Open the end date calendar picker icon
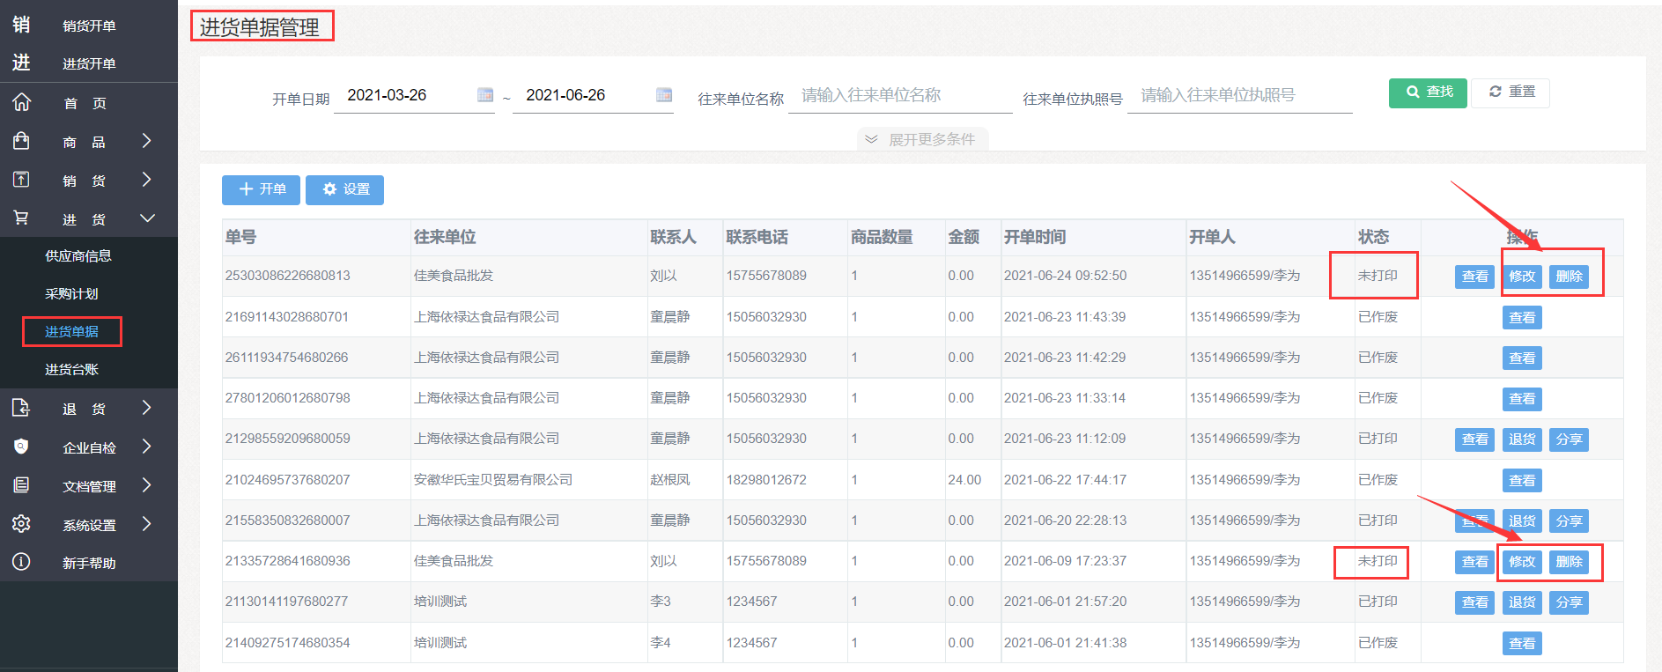 pyautogui.click(x=664, y=95)
